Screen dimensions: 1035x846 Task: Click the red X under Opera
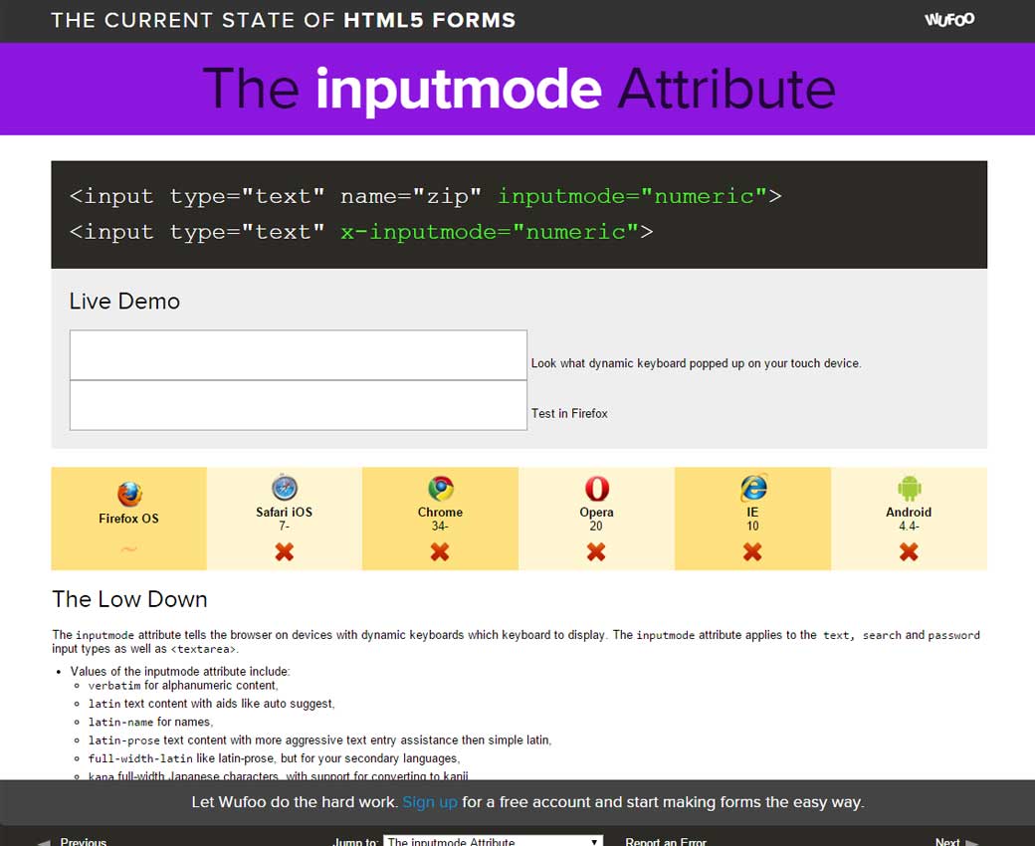click(596, 551)
